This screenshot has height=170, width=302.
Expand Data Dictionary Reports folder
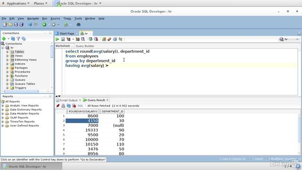tap(3, 110)
